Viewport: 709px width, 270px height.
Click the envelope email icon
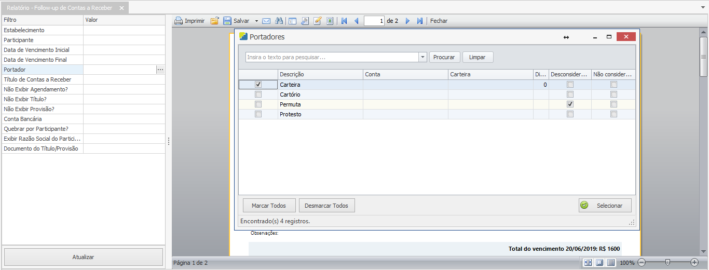coord(266,21)
